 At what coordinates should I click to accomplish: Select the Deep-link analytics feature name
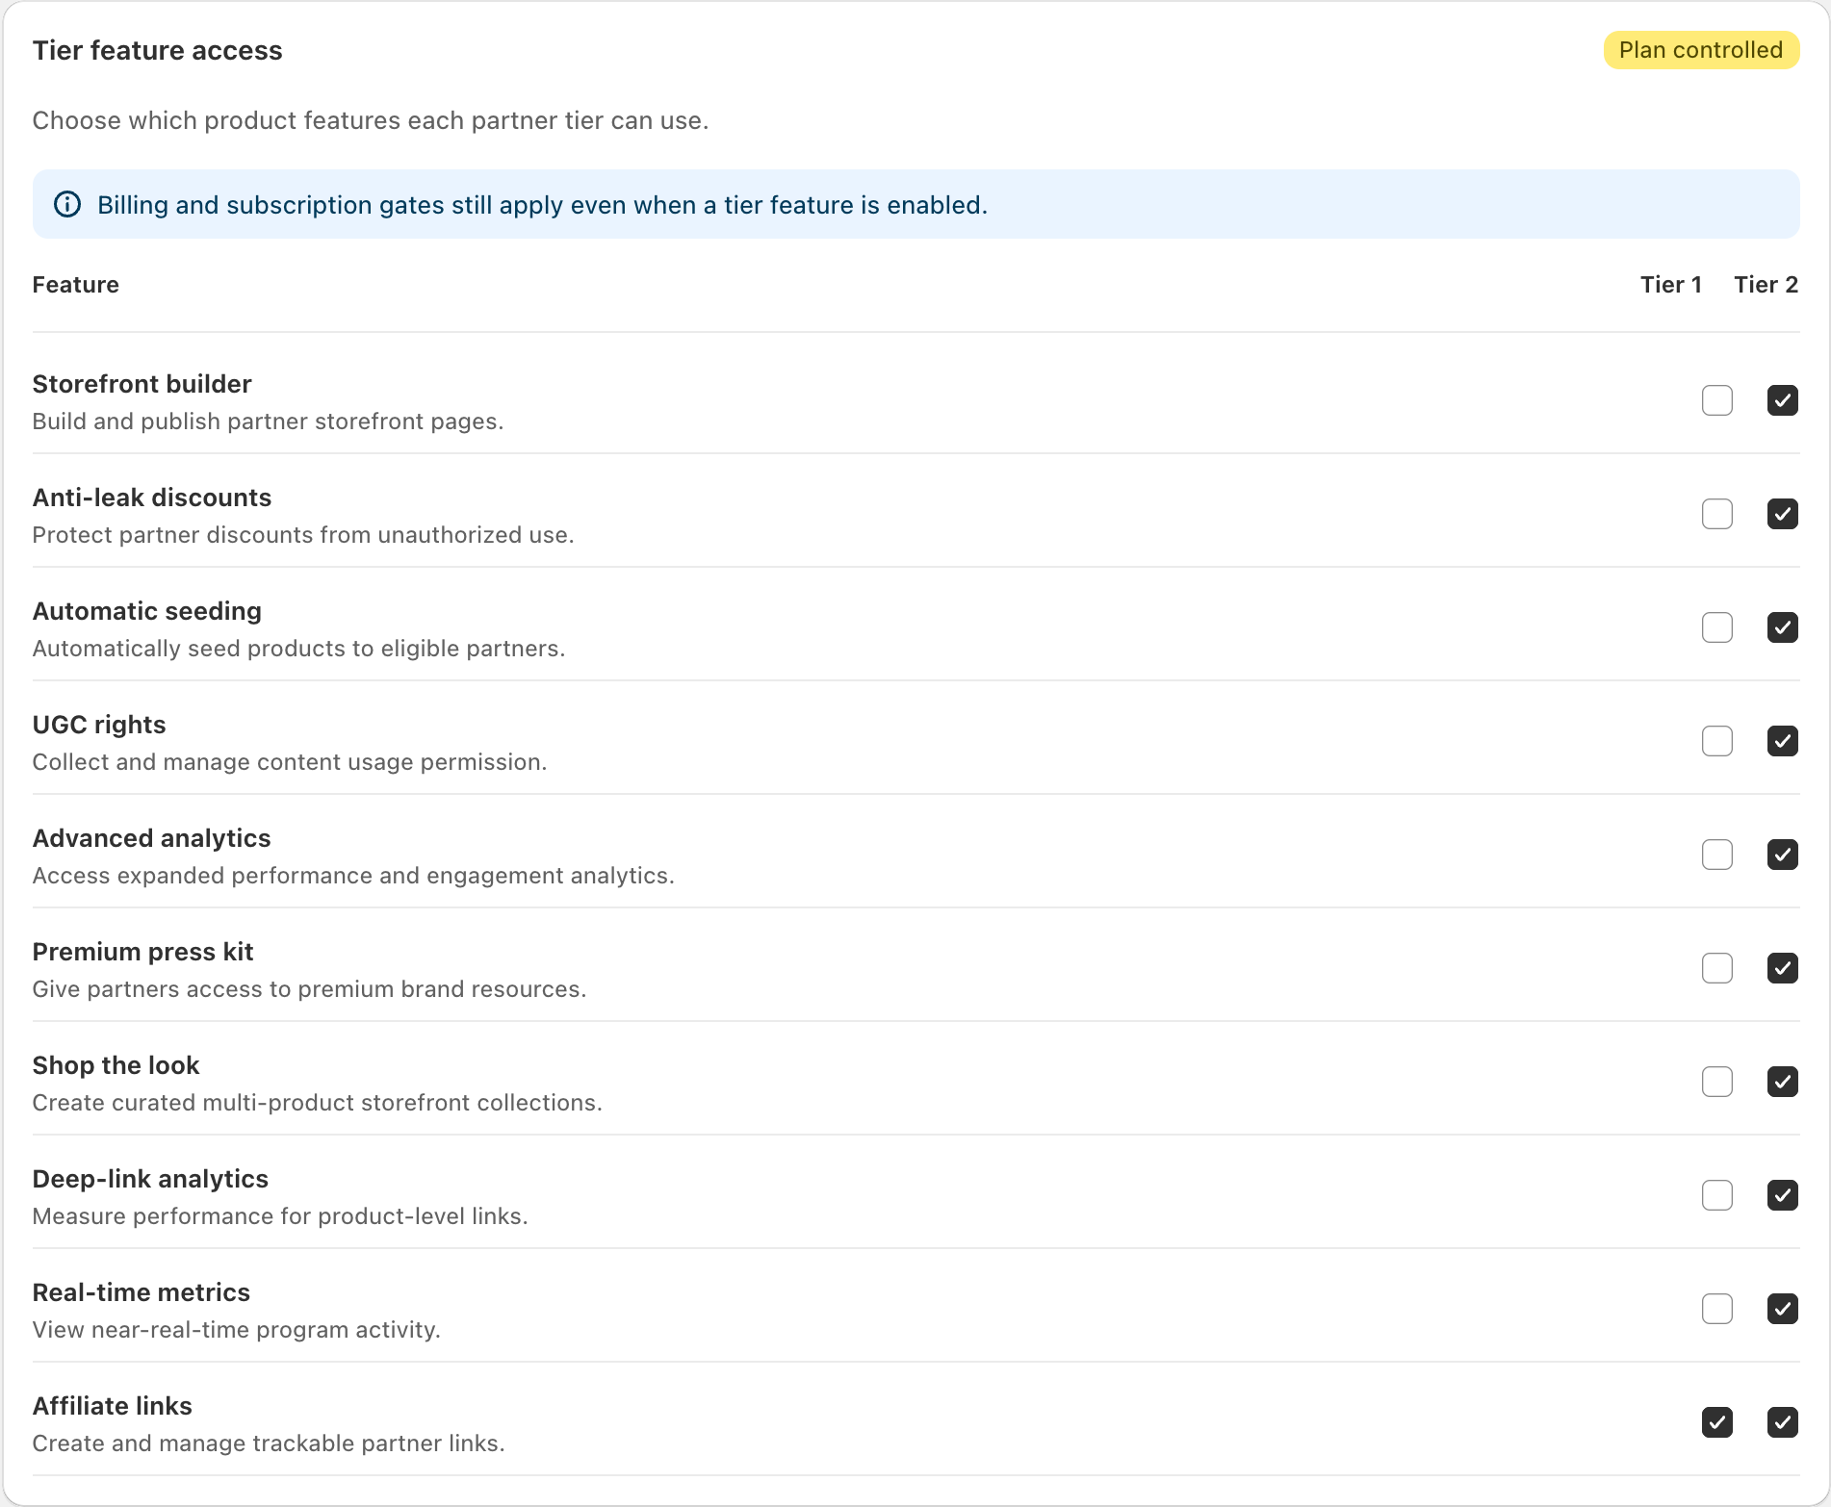[151, 1179]
